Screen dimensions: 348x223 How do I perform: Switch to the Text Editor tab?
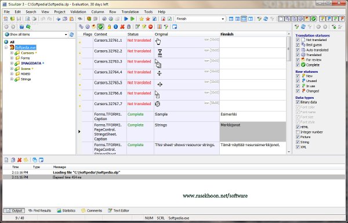pyautogui.click(x=118, y=211)
